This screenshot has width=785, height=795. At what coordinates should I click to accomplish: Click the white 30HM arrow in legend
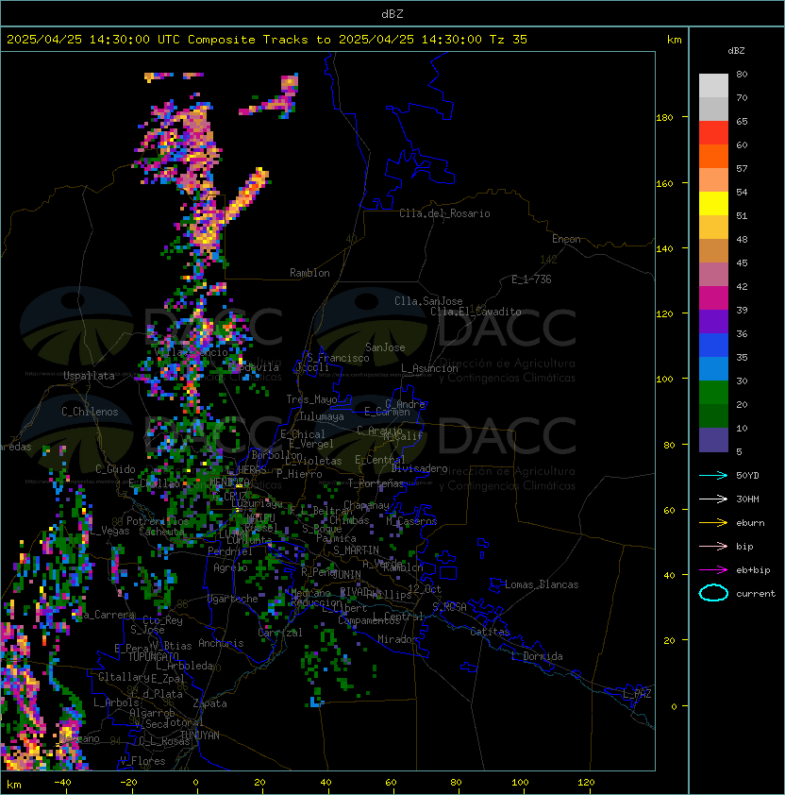713,499
